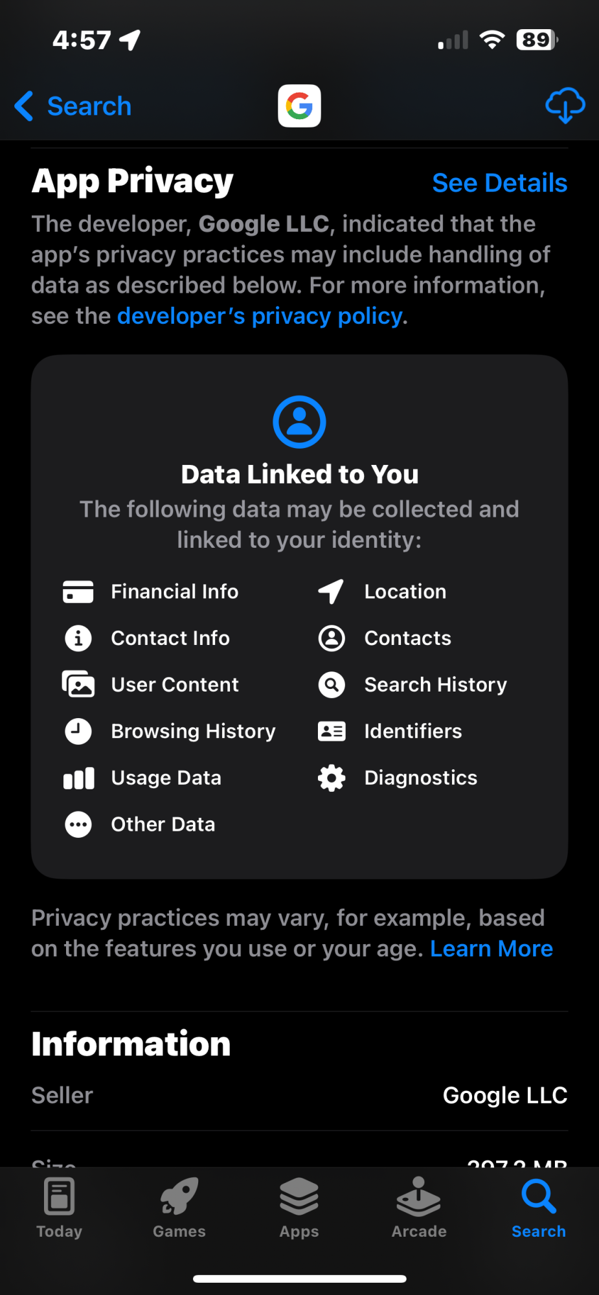Switch to the Today tab

pos(60,1208)
